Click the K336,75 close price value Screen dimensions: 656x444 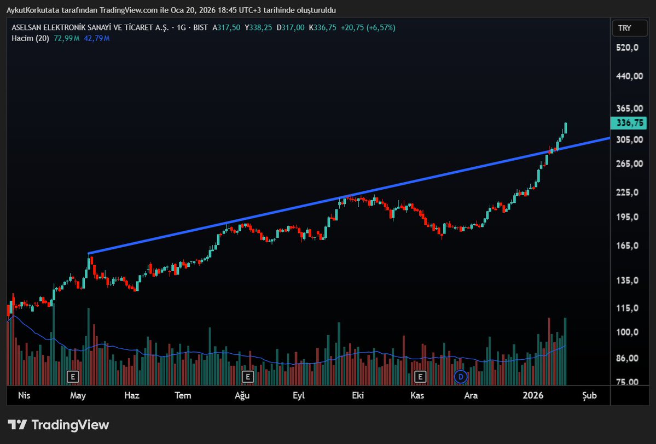[323, 27]
